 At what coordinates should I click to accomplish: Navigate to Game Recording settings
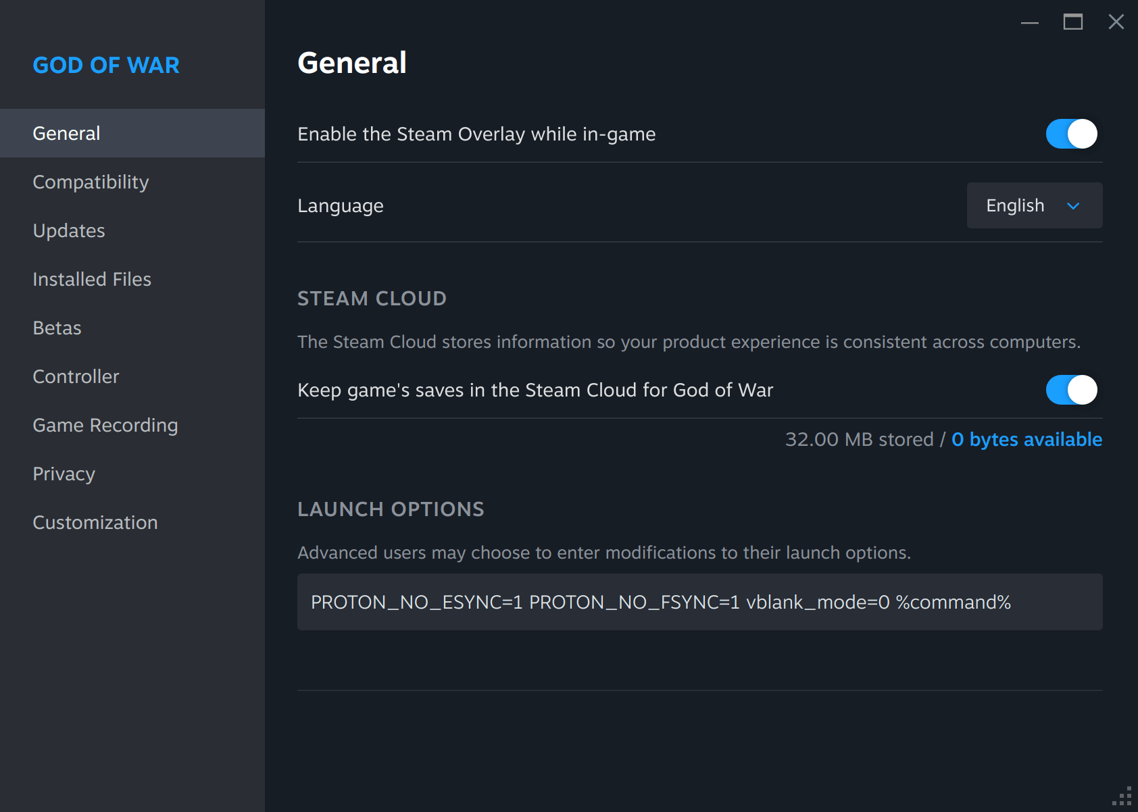point(105,425)
